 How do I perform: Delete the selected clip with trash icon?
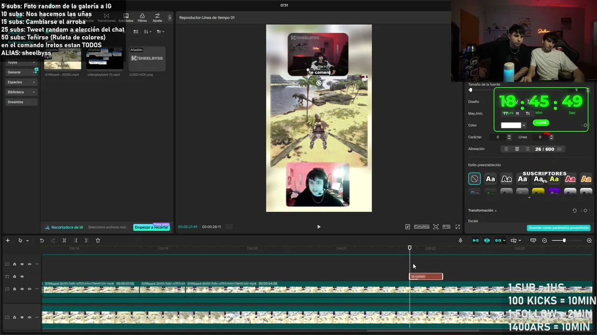(x=98, y=241)
